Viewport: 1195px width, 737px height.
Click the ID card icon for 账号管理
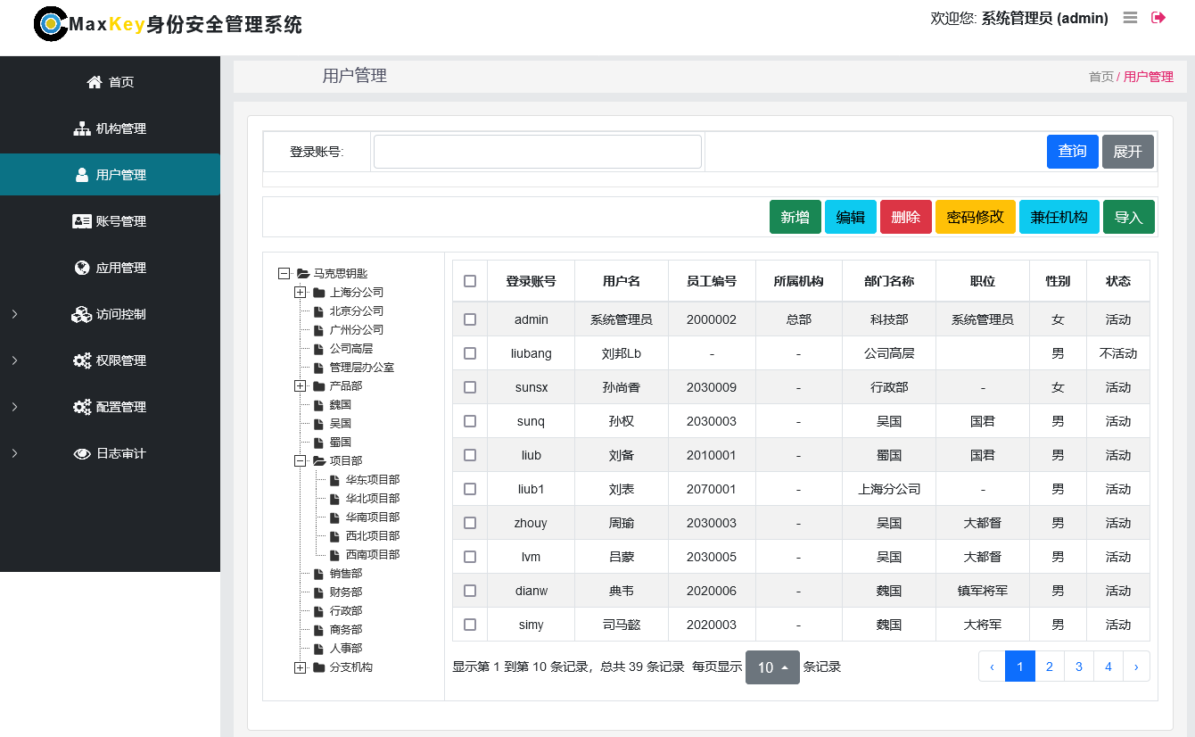click(82, 221)
